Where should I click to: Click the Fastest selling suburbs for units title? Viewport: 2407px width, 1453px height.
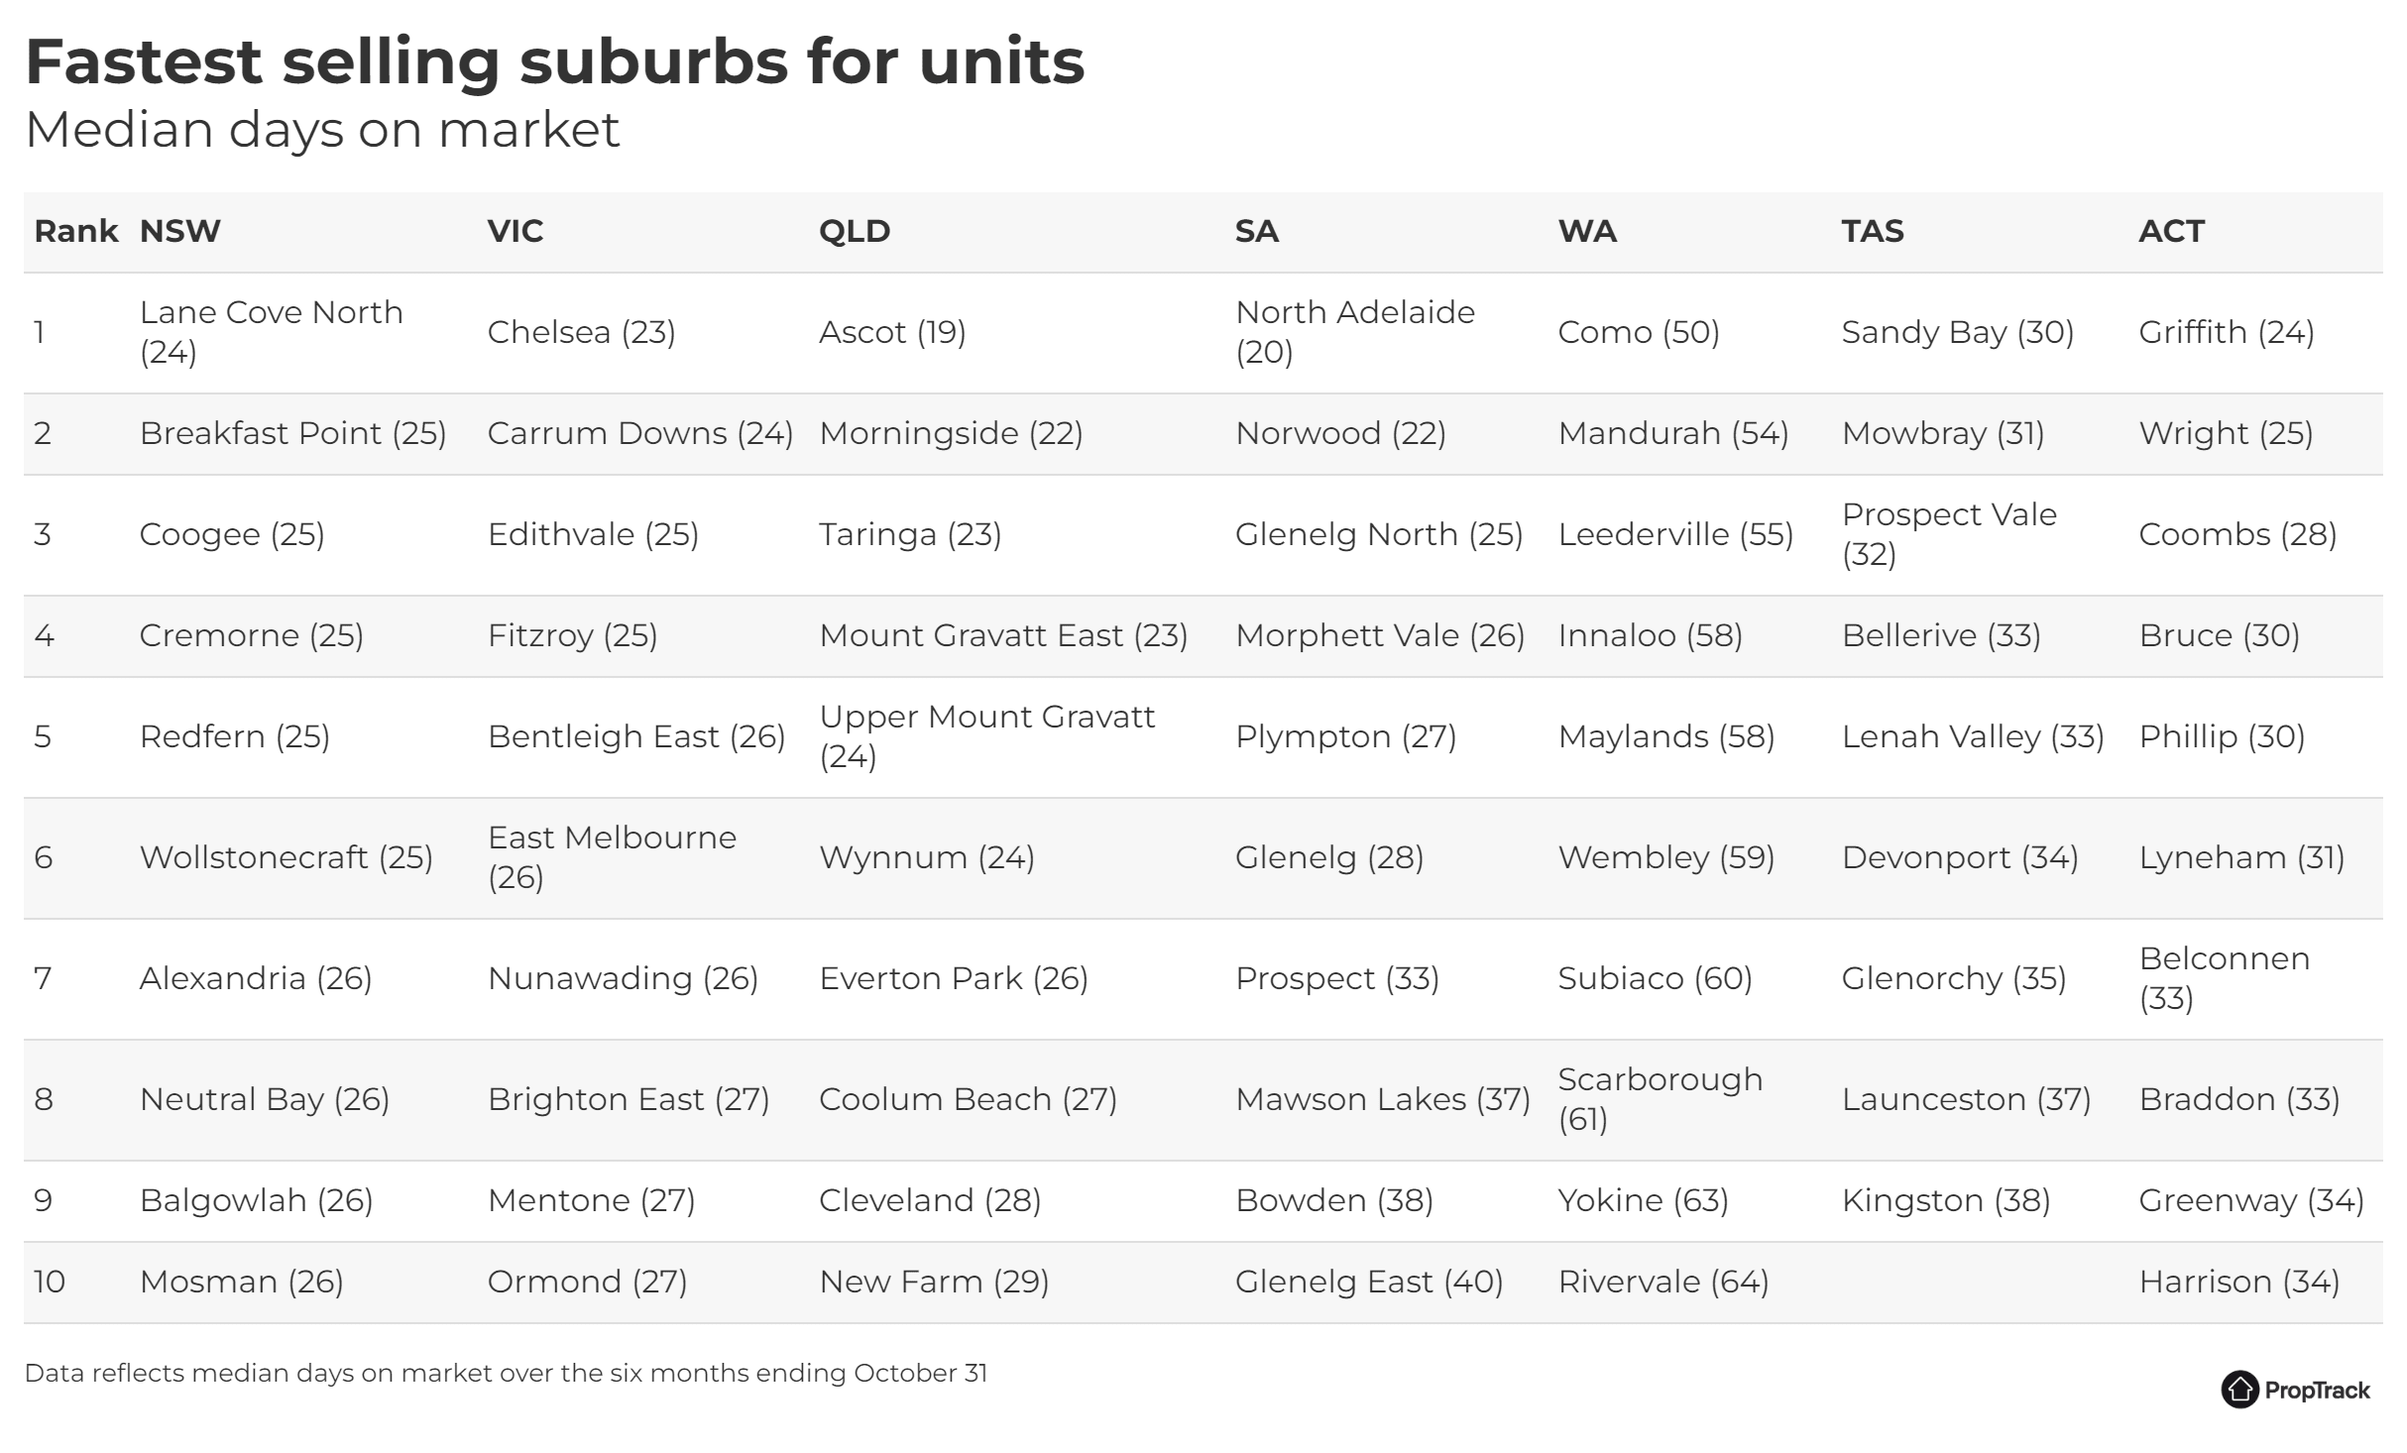pyautogui.click(x=555, y=61)
